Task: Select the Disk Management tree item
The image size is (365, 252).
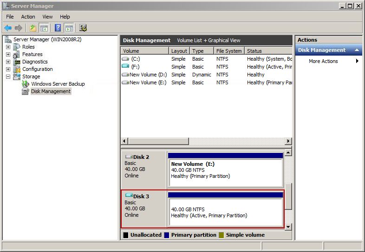Action: point(51,92)
